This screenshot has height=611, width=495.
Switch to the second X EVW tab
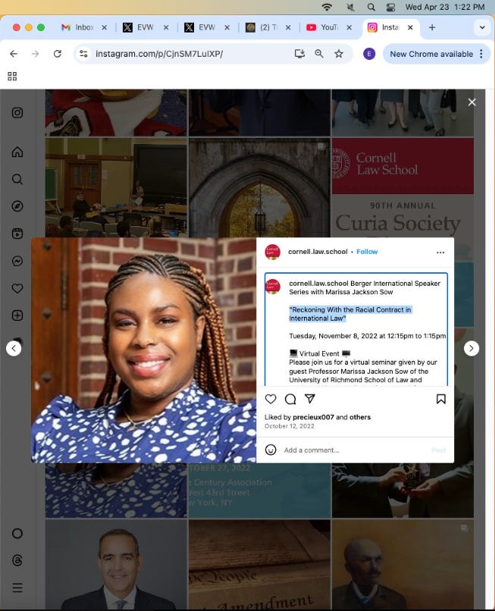click(x=201, y=27)
